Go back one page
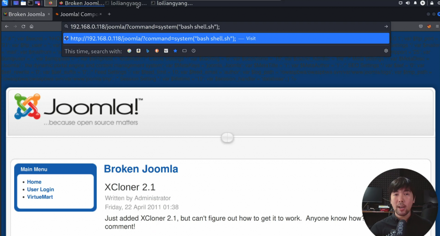This screenshot has width=440, height=236. click(x=7, y=27)
